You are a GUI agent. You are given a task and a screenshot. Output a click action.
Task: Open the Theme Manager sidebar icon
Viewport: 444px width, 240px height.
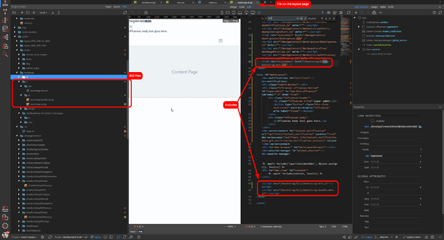pyautogui.click(x=5, y=46)
